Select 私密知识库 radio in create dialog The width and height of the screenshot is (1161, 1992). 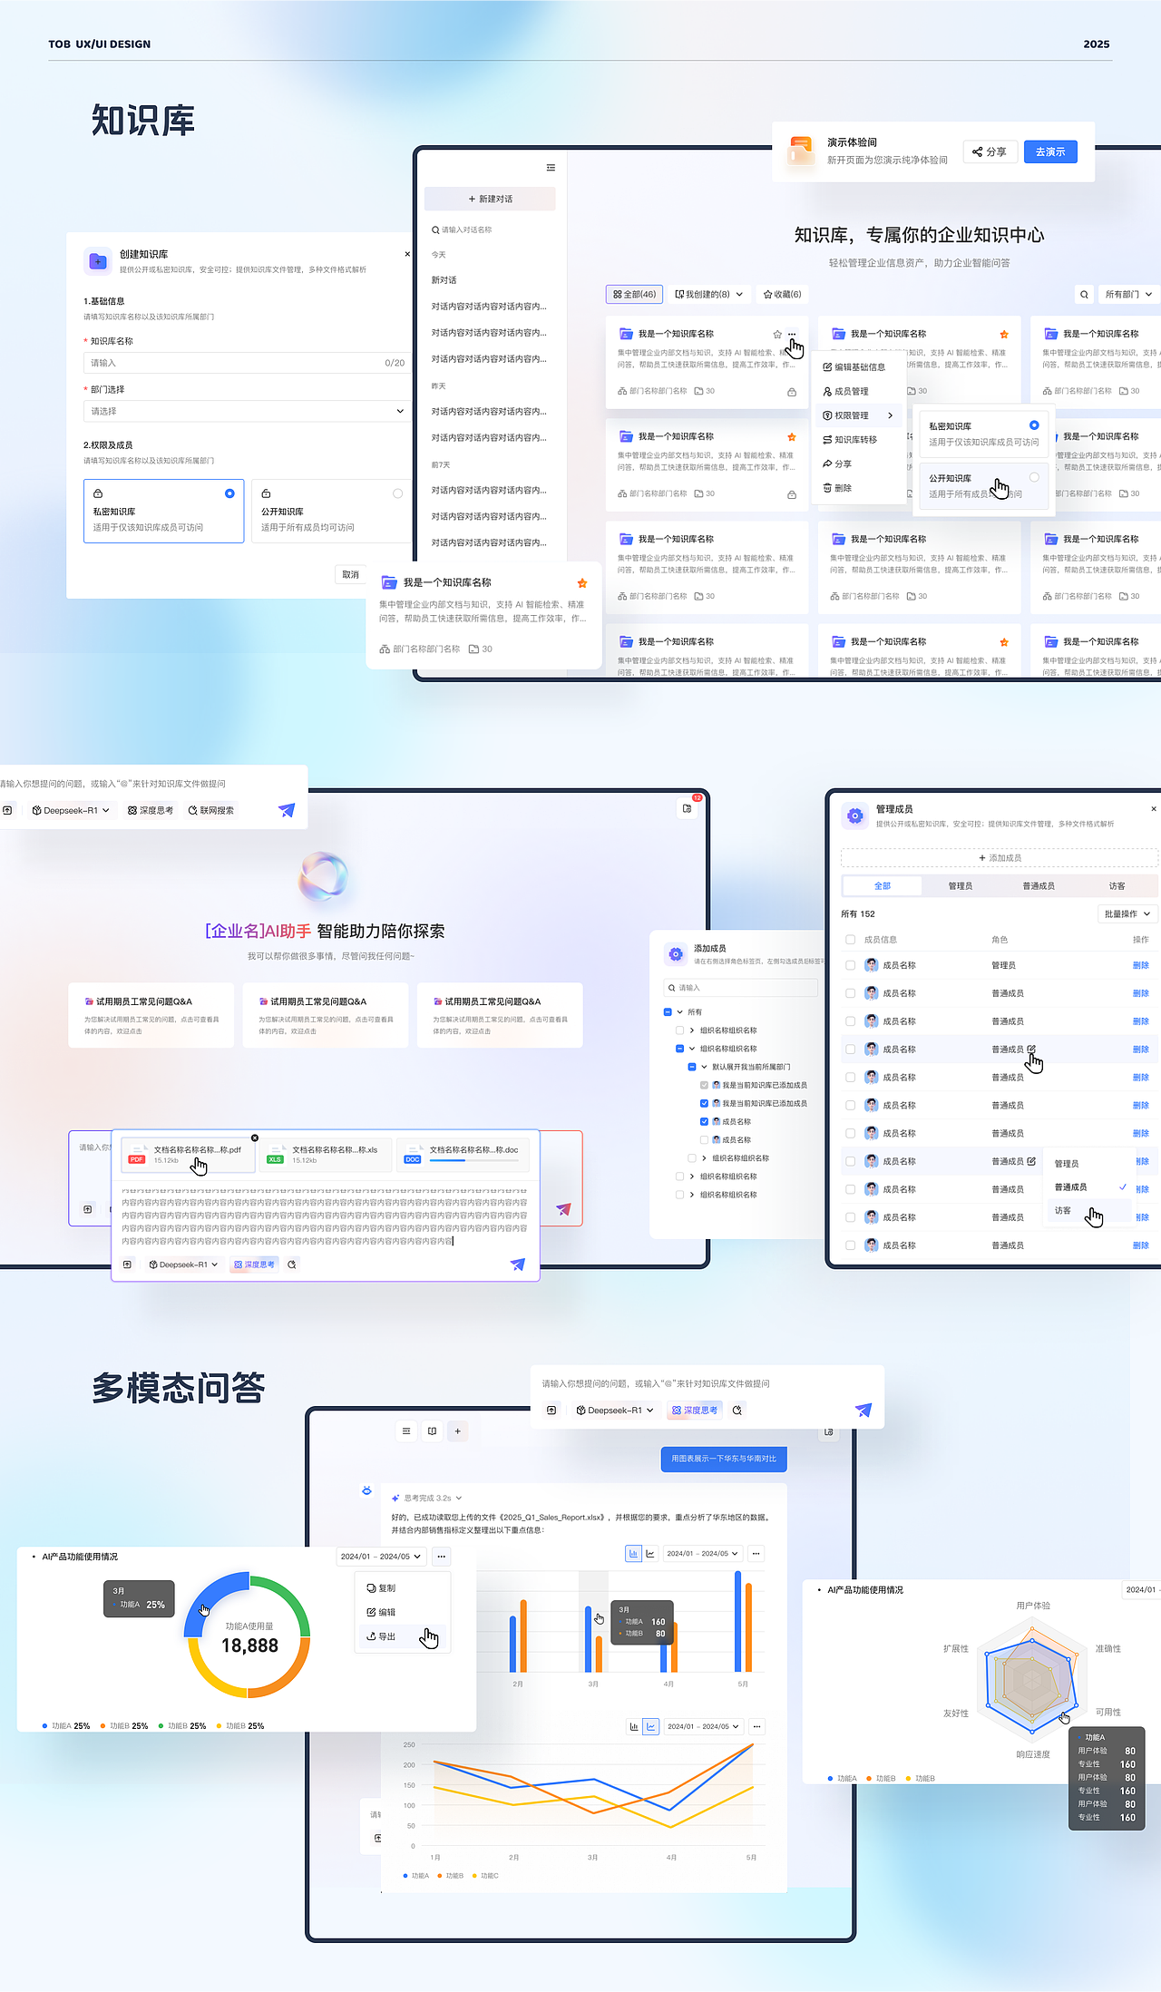pos(229,493)
